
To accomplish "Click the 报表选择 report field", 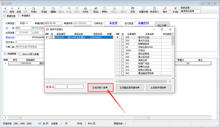I will pos(191,11).
